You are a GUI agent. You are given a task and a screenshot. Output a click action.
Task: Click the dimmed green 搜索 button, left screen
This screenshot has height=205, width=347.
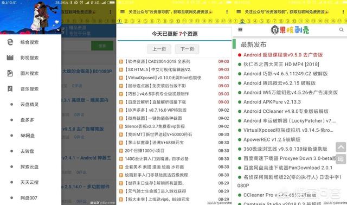pos(102,46)
